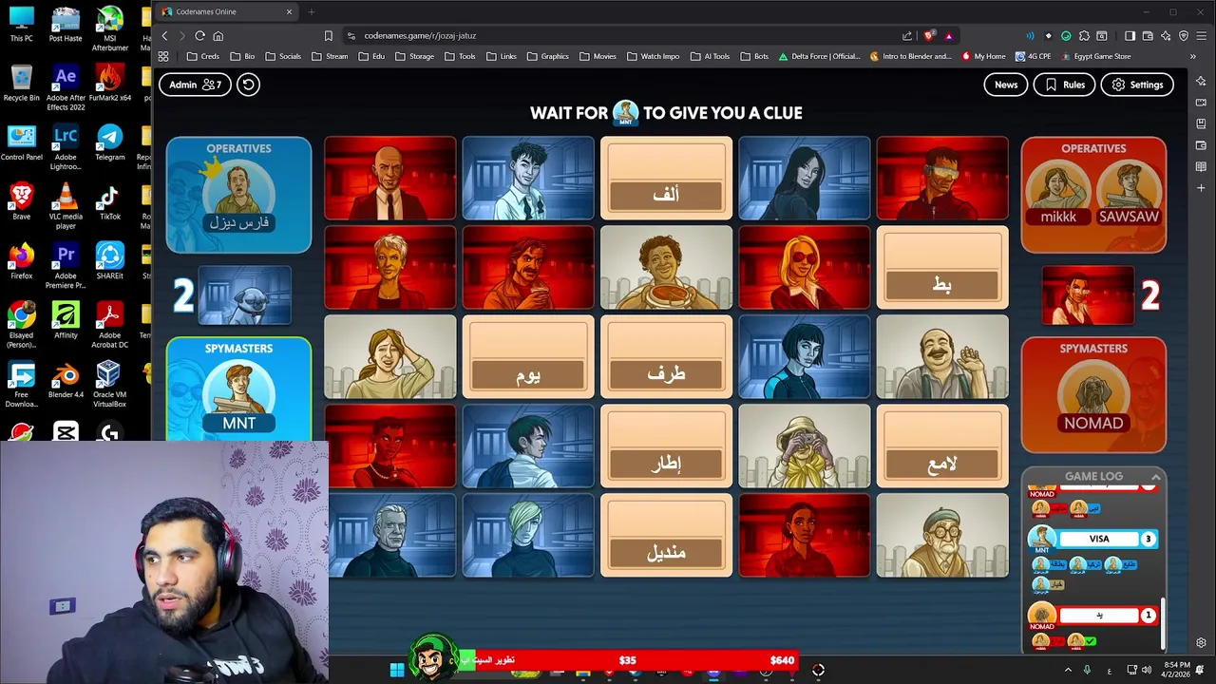Select the word card منديل
1216x684 pixels.
666,537
